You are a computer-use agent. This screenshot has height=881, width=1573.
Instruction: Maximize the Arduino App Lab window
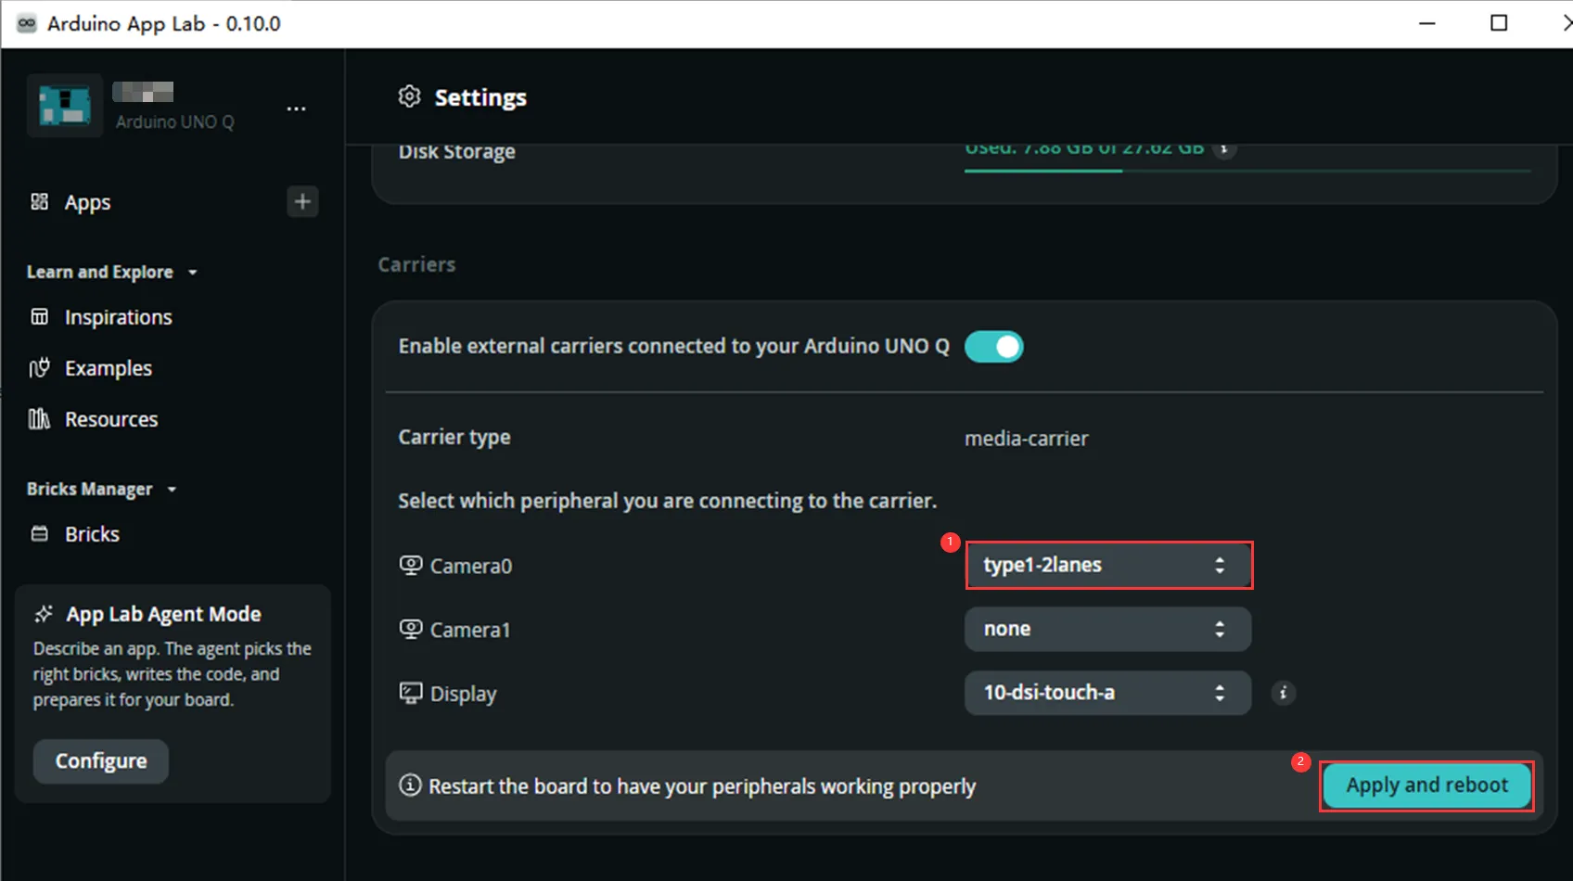tap(1499, 23)
